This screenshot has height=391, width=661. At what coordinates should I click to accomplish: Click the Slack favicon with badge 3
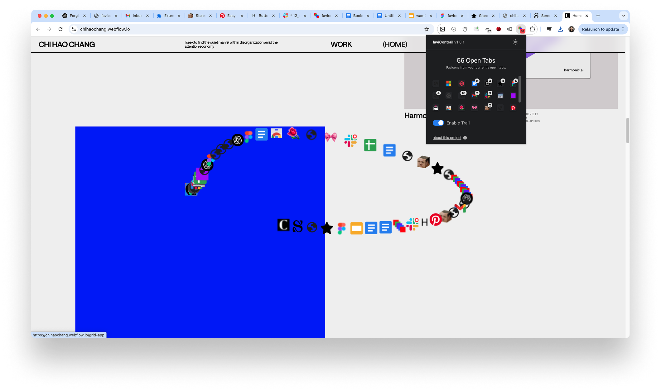[487, 95]
